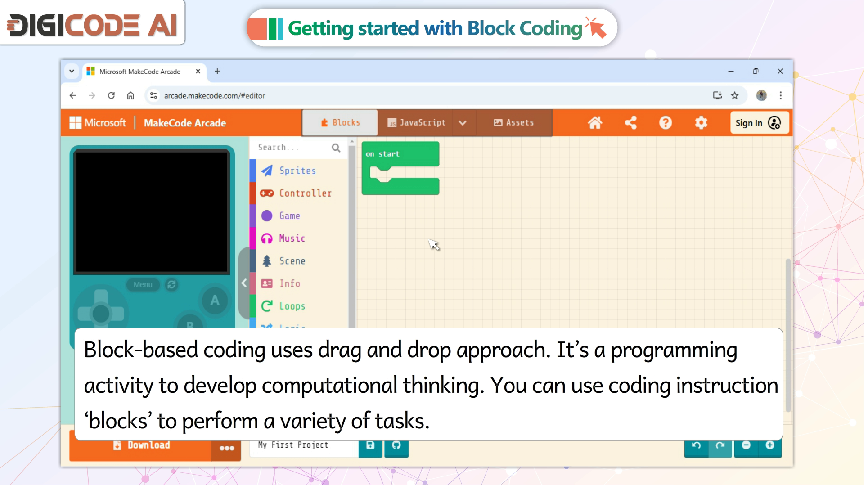Open the Game block category
The height and width of the screenshot is (485, 864).
tap(298, 216)
